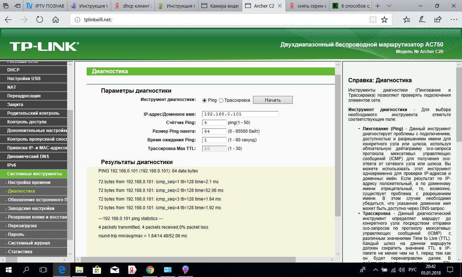Screen dimensions: 462x277
Task: Select the Трассировка radio button
Action: [221, 100]
